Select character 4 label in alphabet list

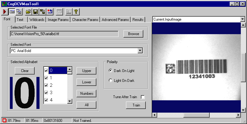click(51, 100)
